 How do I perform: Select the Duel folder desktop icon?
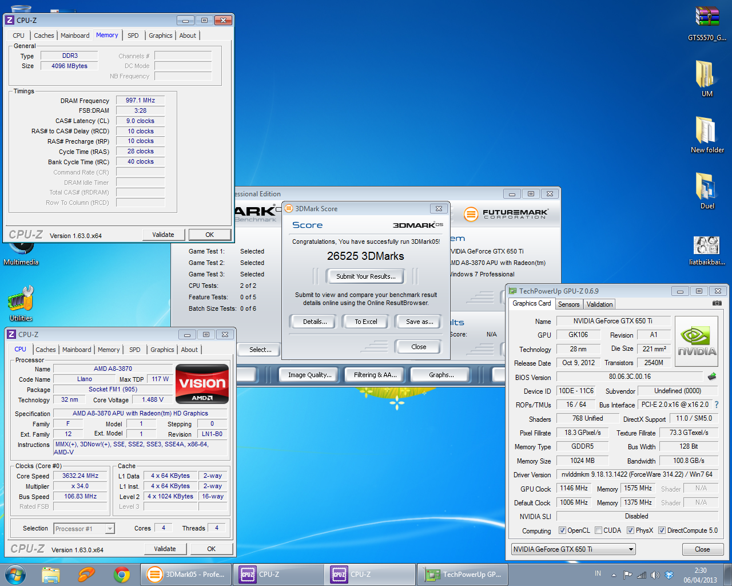pos(707,191)
